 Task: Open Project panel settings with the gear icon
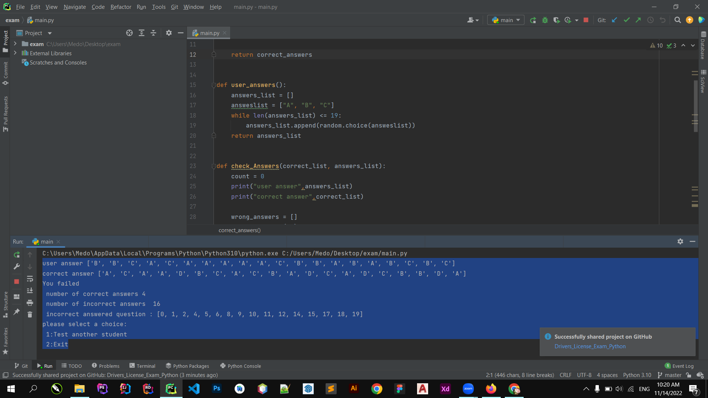(169, 33)
